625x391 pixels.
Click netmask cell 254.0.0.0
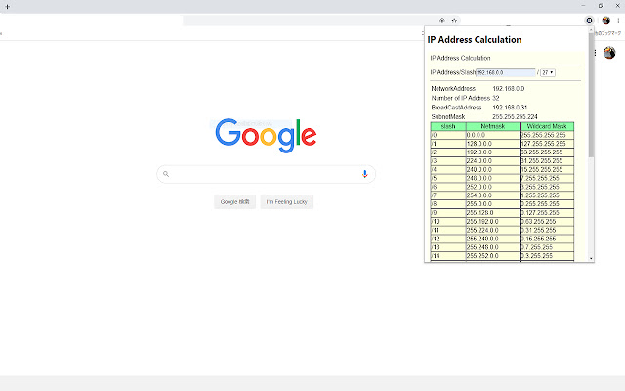pyautogui.click(x=493, y=195)
